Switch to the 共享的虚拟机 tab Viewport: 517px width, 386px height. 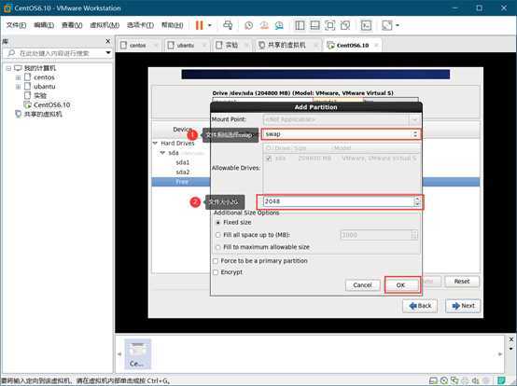pos(286,45)
